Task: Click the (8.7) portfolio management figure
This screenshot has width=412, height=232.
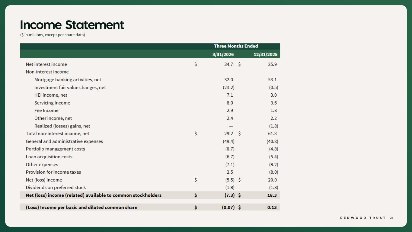Action: pos(230,149)
